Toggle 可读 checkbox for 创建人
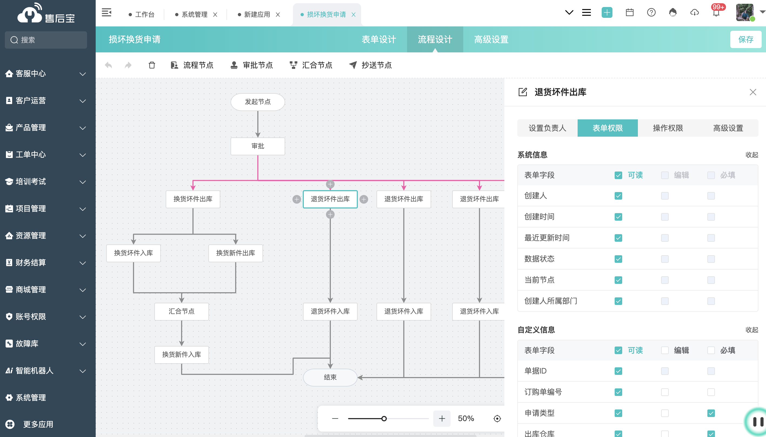The height and width of the screenshot is (437, 766). pos(618,196)
